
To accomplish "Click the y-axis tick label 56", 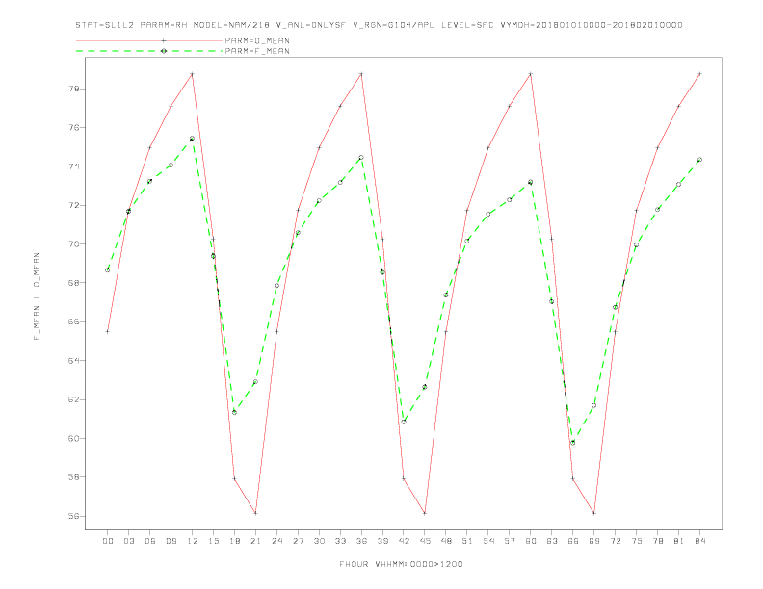I will pyautogui.click(x=73, y=516).
